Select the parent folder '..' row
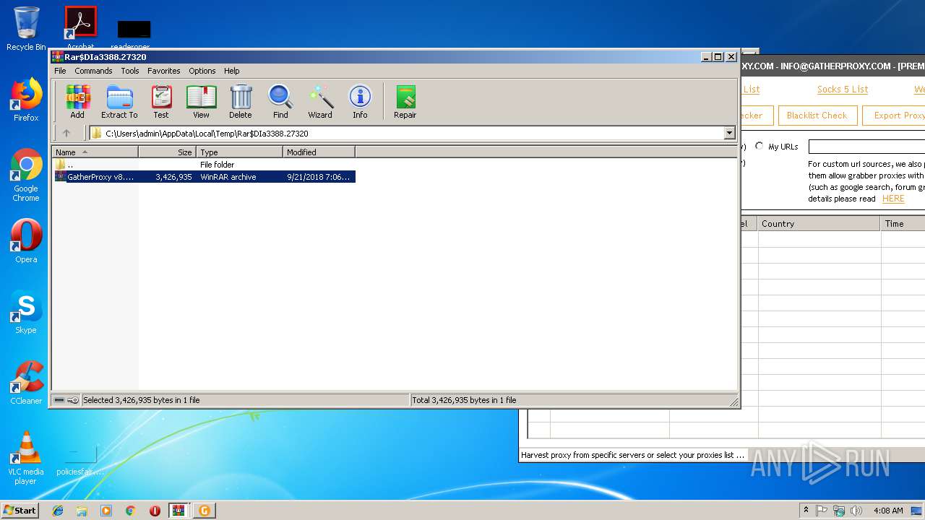The width and height of the screenshot is (925, 520). pos(204,165)
